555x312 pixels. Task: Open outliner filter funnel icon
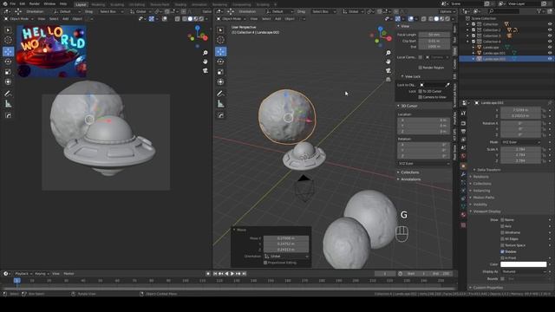(539, 11)
